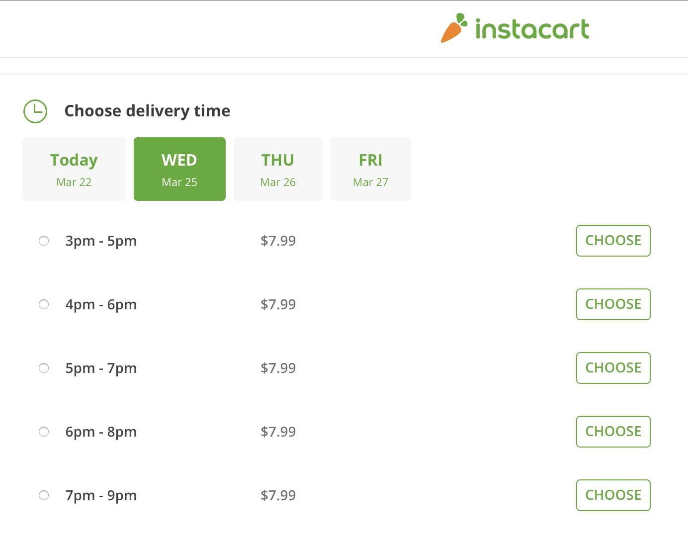Select the 5pm - 7pm radio button
The width and height of the screenshot is (688, 550).
tap(44, 368)
